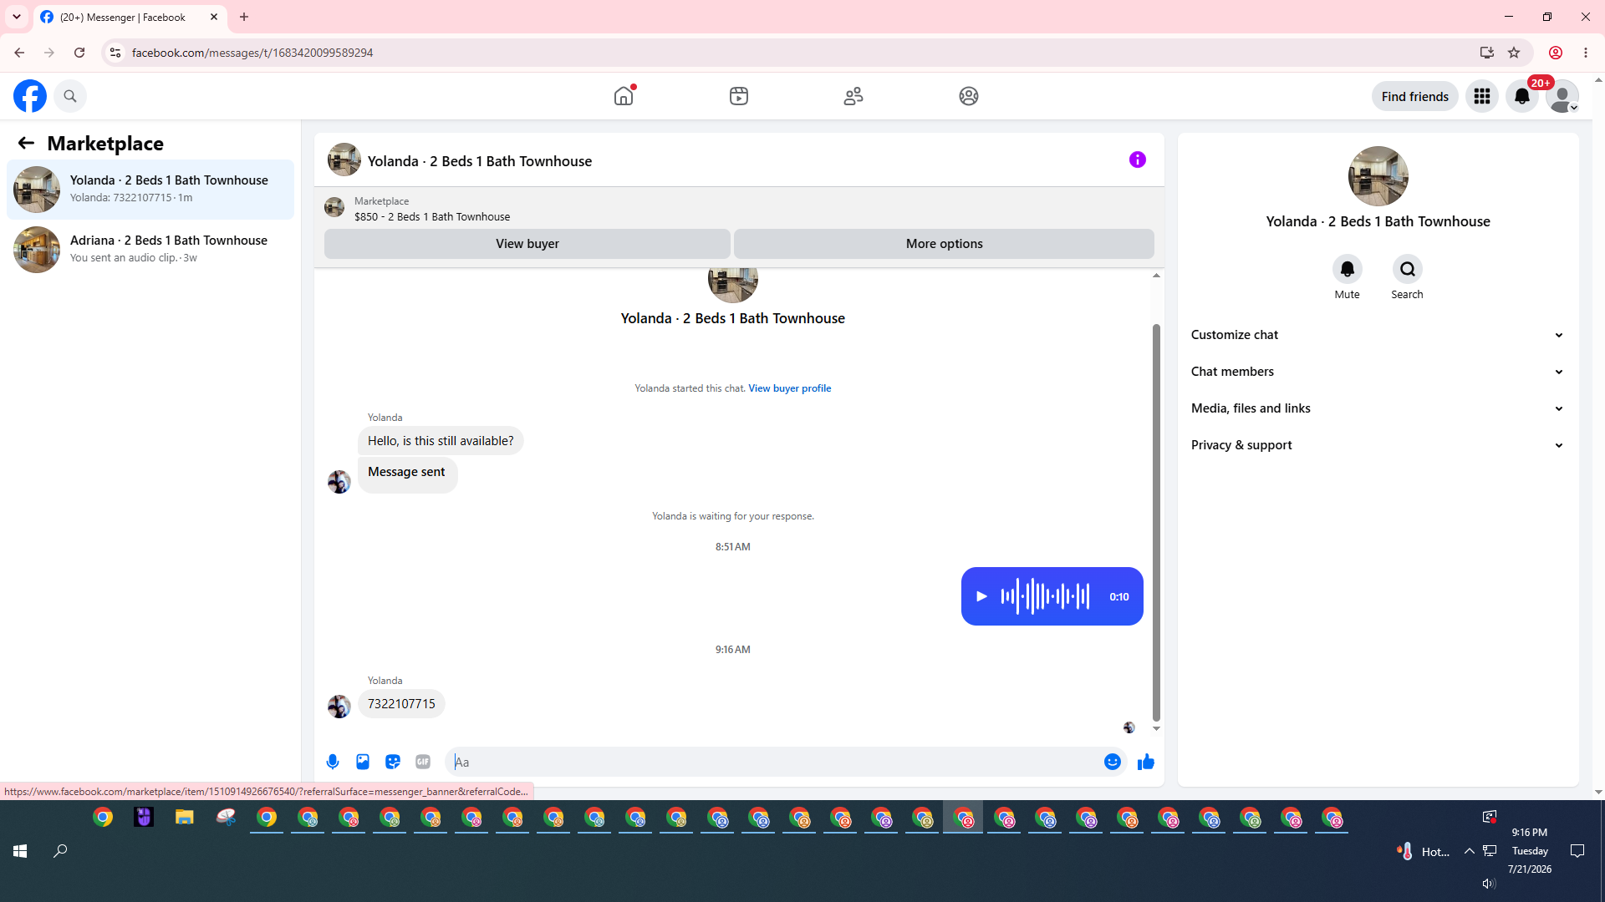1605x902 pixels.
Task: Click the chat vertical scrollbar
Action: pos(1156,522)
